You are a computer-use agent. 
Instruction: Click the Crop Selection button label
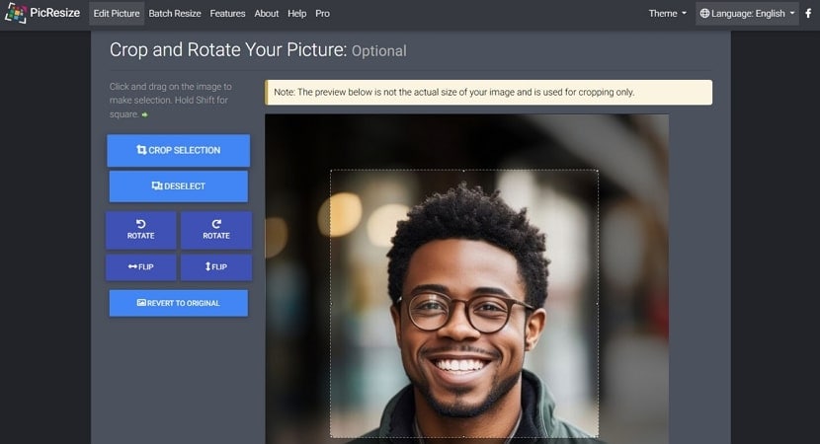[184, 150]
